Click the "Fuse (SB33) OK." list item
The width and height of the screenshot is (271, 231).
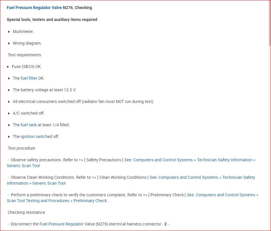click(x=27, y=66)
